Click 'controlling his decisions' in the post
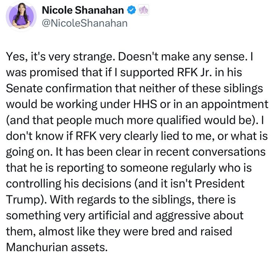Viewport: 279px width, 260px height. [69, 183]
